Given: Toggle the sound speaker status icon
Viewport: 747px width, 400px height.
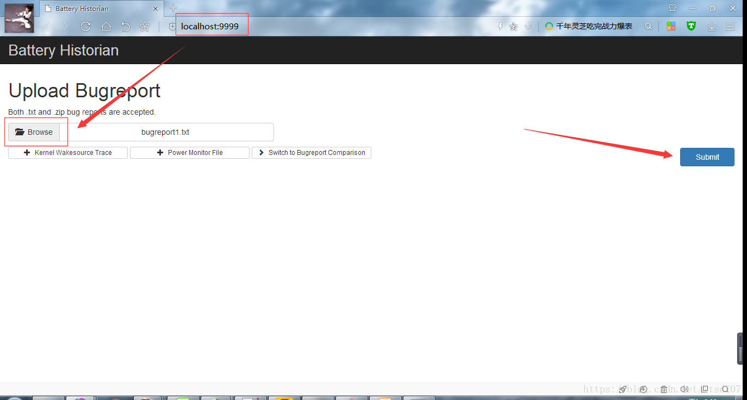Looking at the screenshot, I should (684, 389).
